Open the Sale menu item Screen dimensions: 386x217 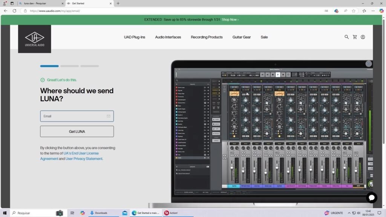coord(264,37)
